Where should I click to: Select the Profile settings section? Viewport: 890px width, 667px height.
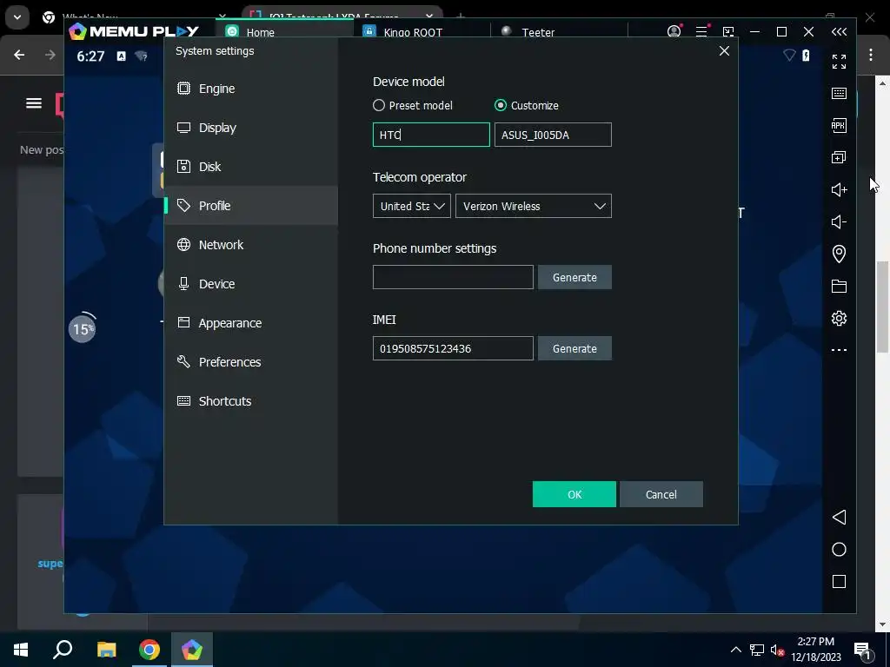pyautogui.click(x=251, y=205)
